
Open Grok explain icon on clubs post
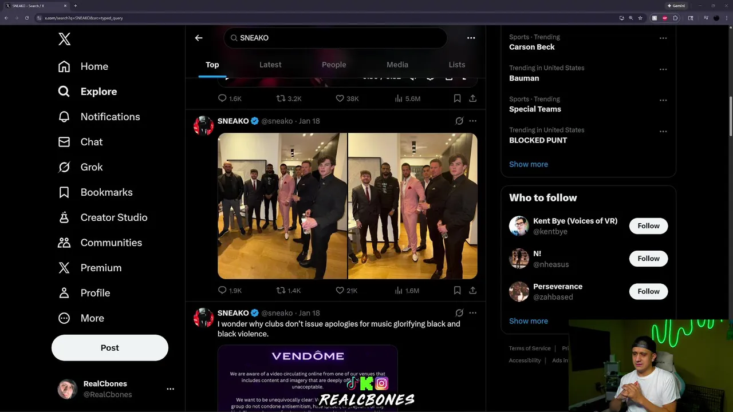point(459,313)
